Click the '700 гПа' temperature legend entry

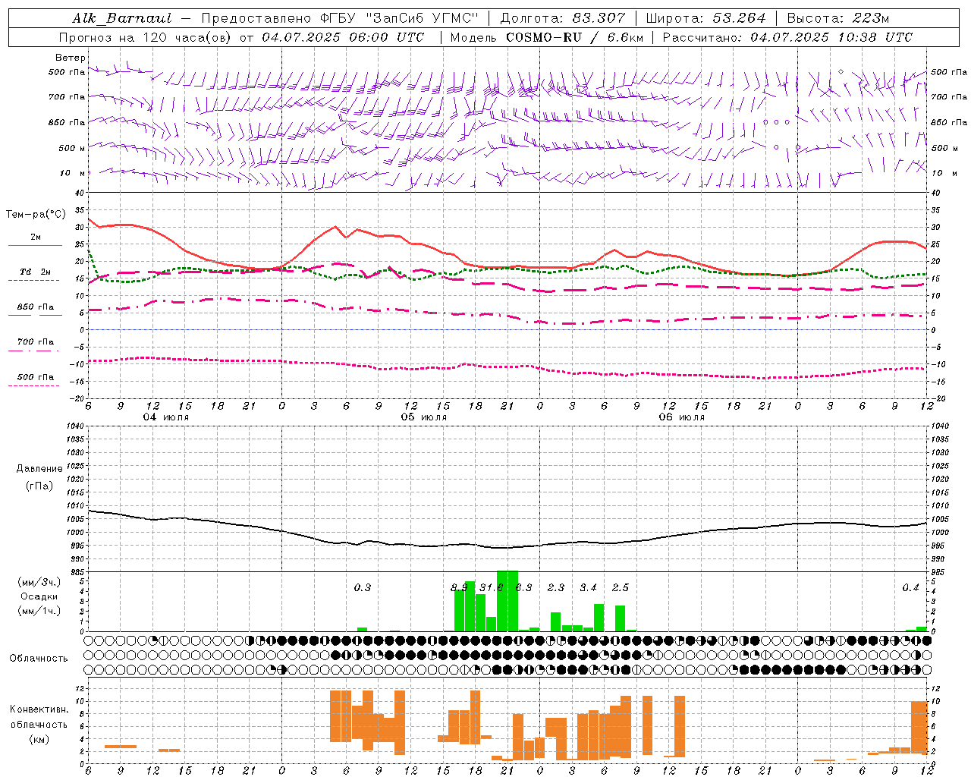[36, 342]
